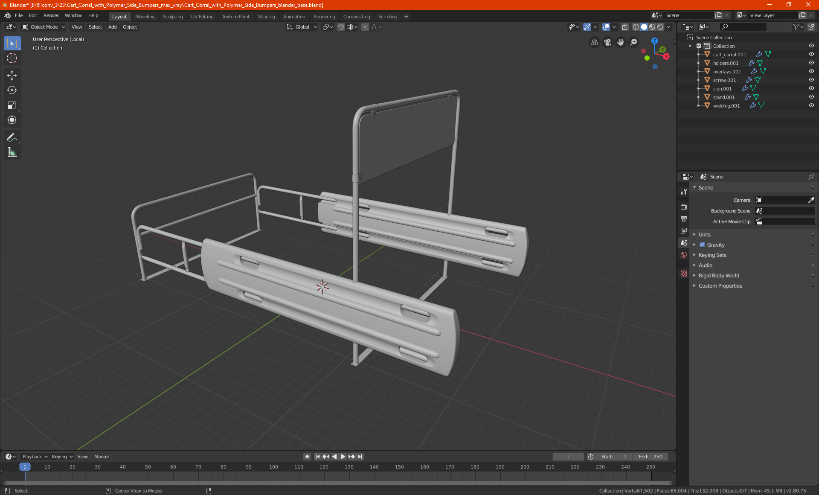Open the Render properties tab
This screenshot has height=495, width=819.
[684, 207]
